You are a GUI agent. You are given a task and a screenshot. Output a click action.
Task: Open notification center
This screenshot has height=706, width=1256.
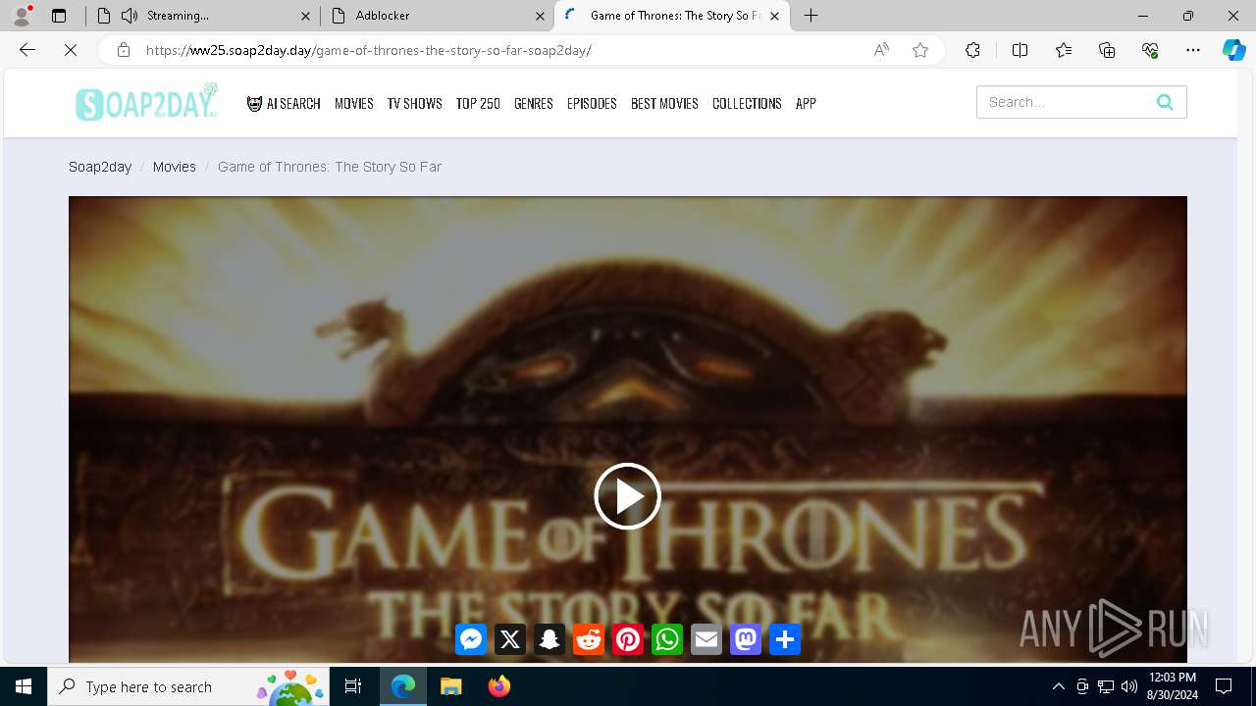click(x=1224, y=686)
